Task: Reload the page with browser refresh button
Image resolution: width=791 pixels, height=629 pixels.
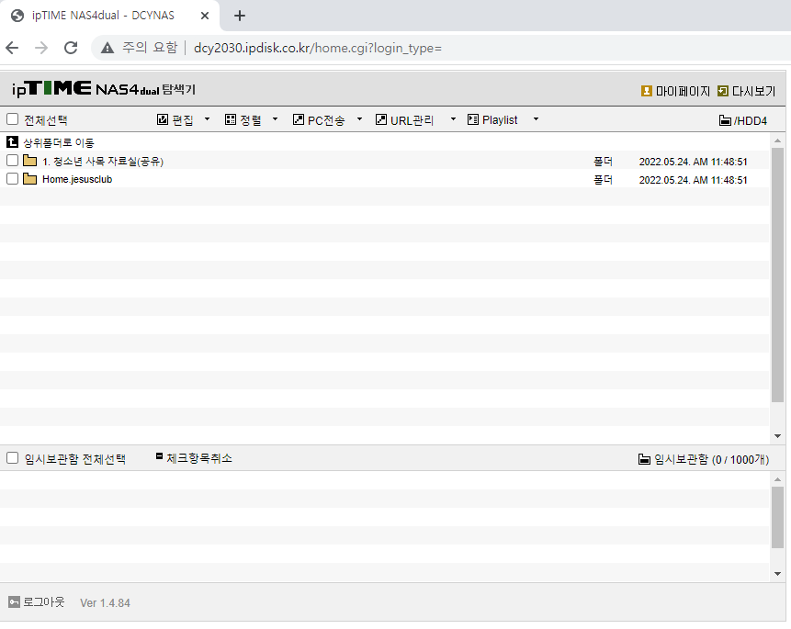Action: tap(71, 48)
